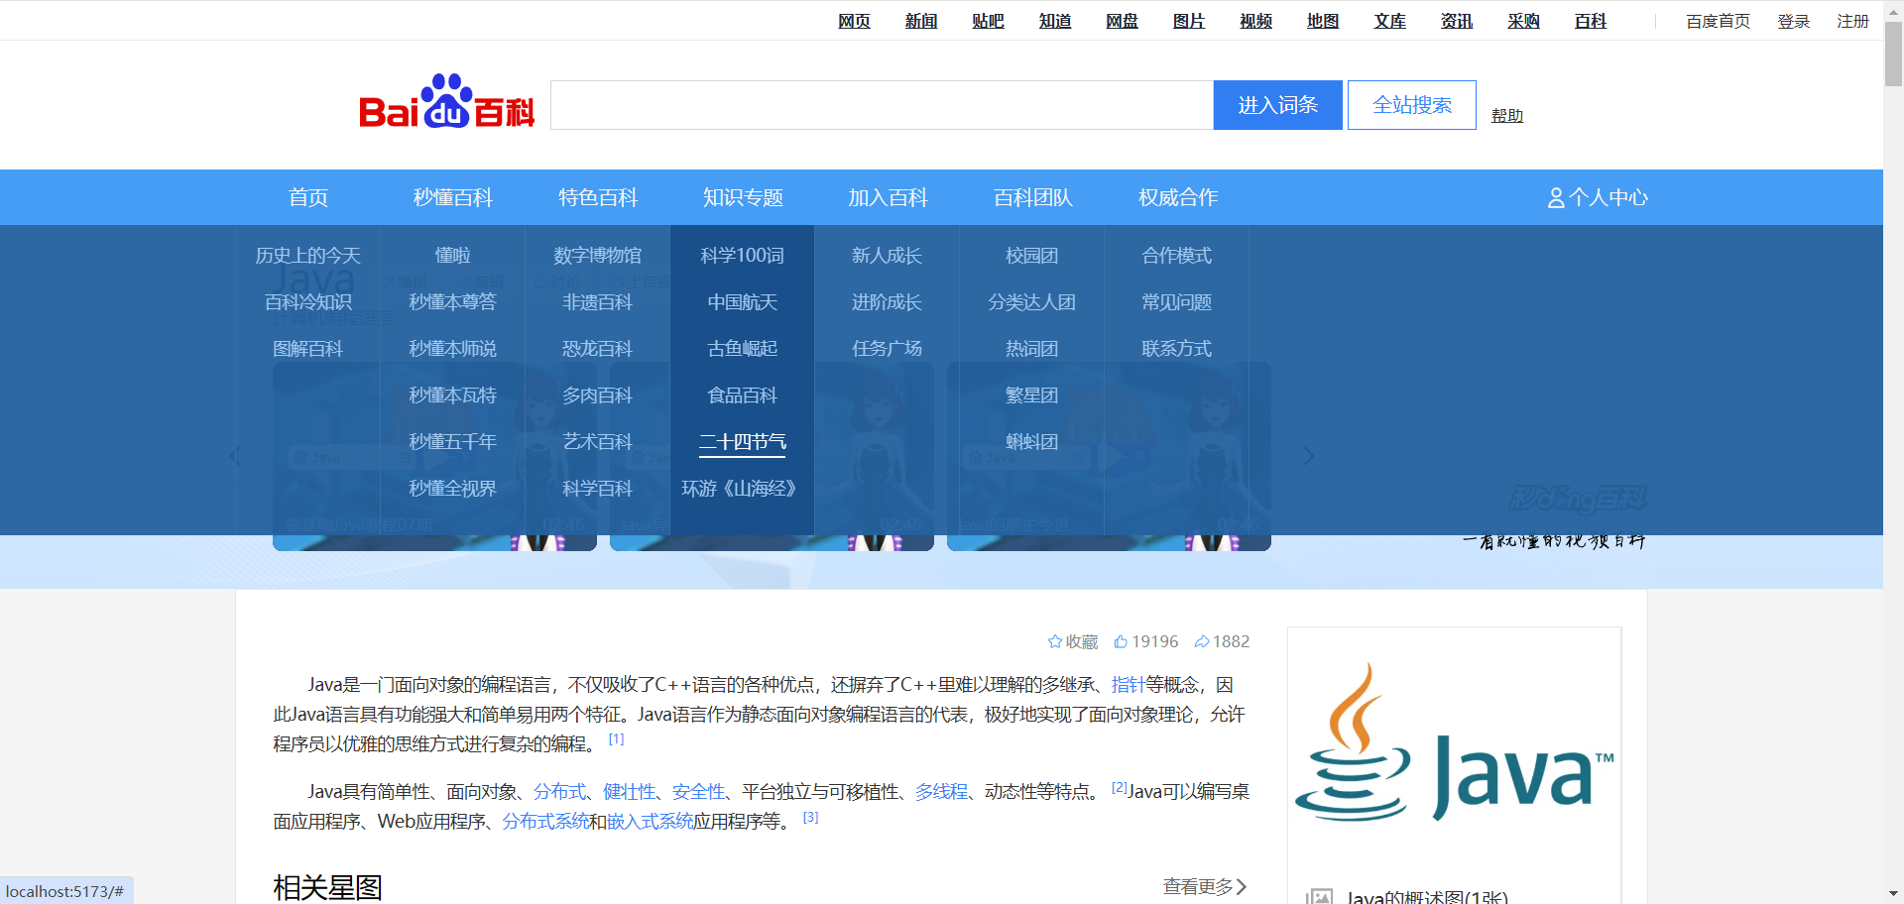The image size is (1904, 904).
Task: Click the 全站搜索 button
Action: click(1412, 105)
